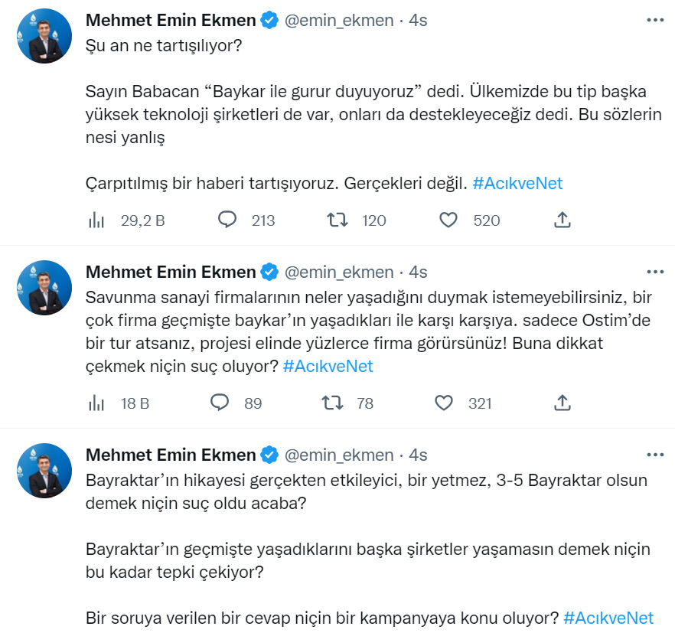Retweet the second tweet with 78 retweets
675x633 pixels.
pos(332,403)
